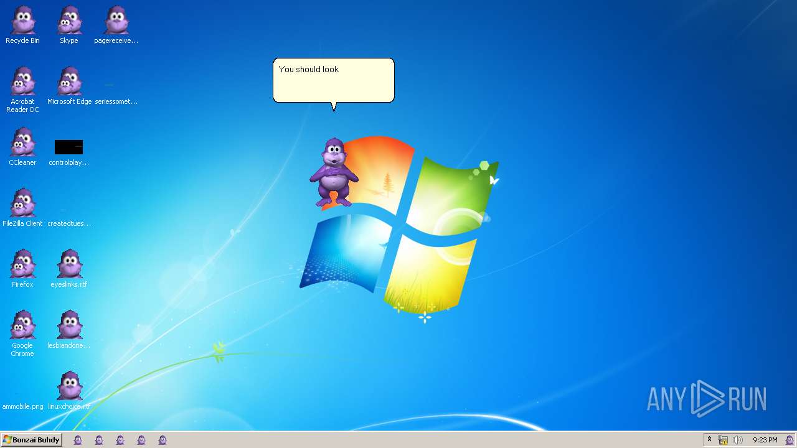Click the Bonzi icon beside the clock

[789, 440]
